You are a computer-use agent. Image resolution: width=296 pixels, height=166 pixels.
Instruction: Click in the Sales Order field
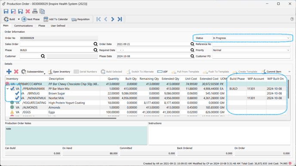[x=57, y=44]
